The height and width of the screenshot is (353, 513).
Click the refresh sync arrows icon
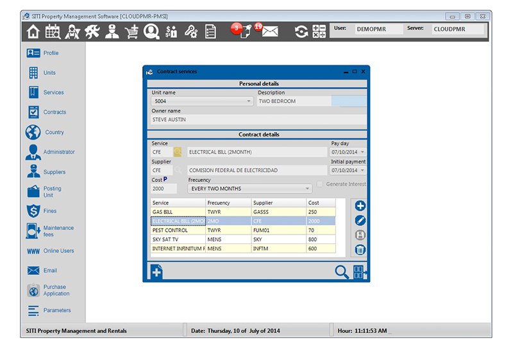(x=301, y=31)
